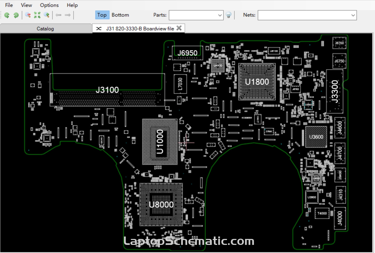Close the J31 820-3330-B Boardview file tab

[x=179, y=28]
